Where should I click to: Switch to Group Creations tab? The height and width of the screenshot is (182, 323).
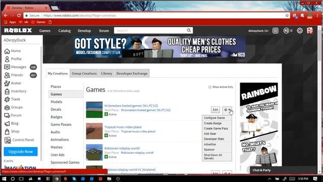click(x=84, y=73)
